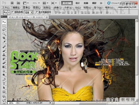Open the Move tool preset picker arrow
The height and width of the screenshot is (105, 139).
(9, 12)
